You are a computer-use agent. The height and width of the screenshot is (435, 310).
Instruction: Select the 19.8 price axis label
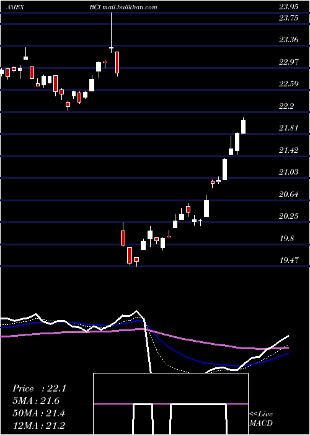pyautogui.click(x=286, y=238)
